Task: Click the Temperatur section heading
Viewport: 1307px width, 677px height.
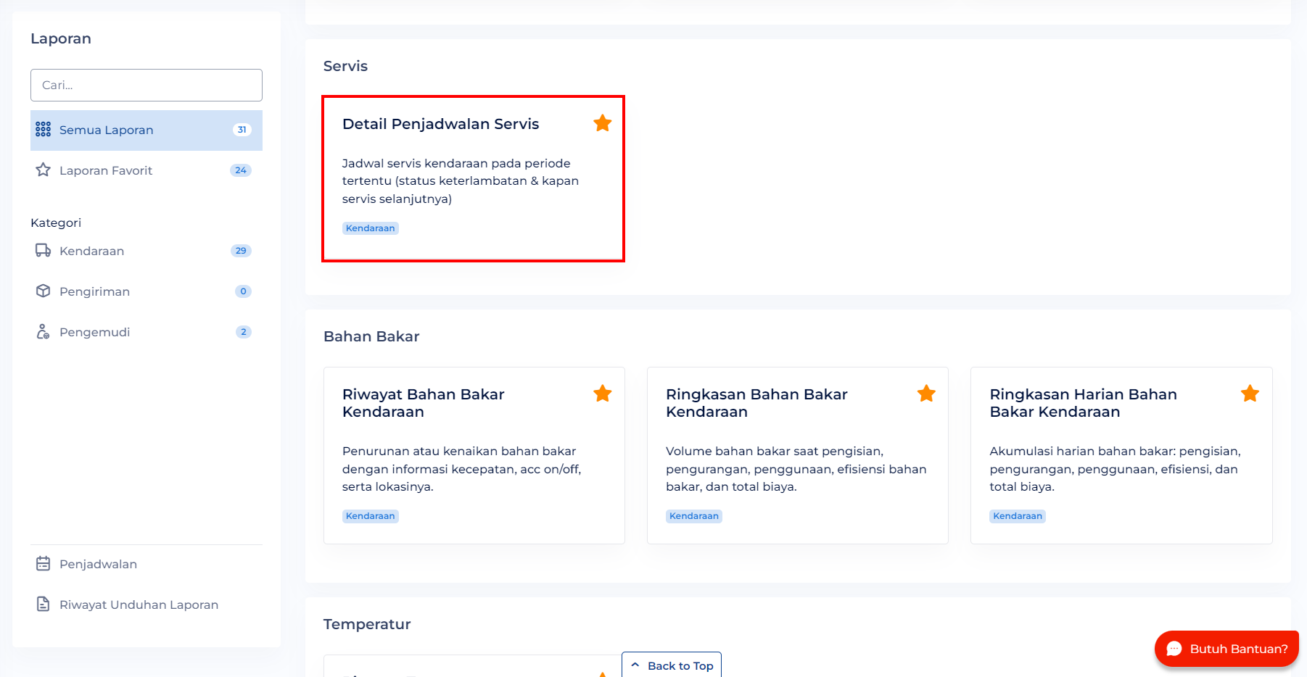Action: 367,624
